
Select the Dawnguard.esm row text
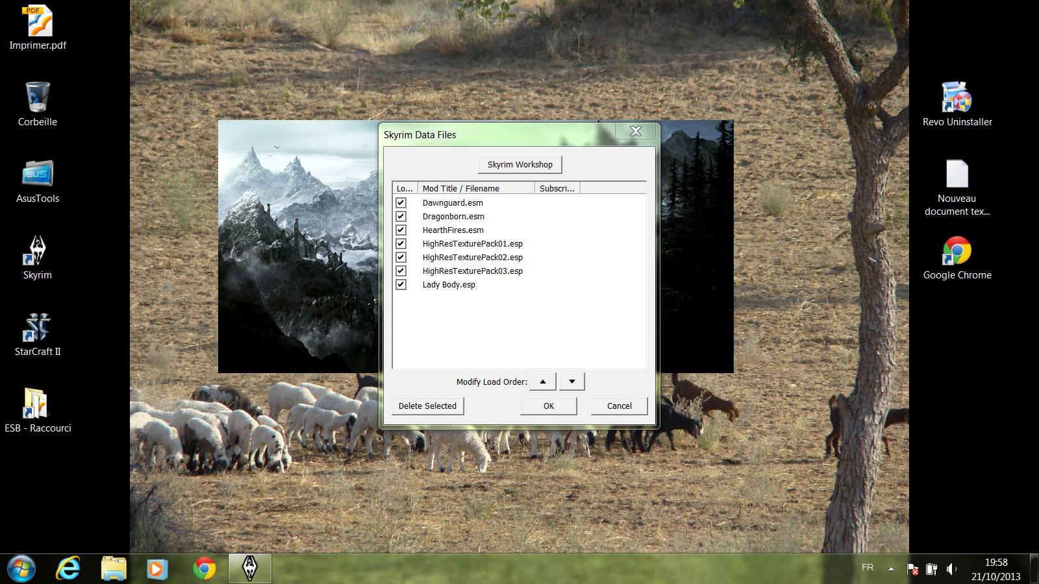453,203
